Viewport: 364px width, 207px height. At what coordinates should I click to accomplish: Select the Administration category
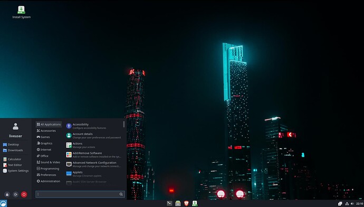pos(49,181)
